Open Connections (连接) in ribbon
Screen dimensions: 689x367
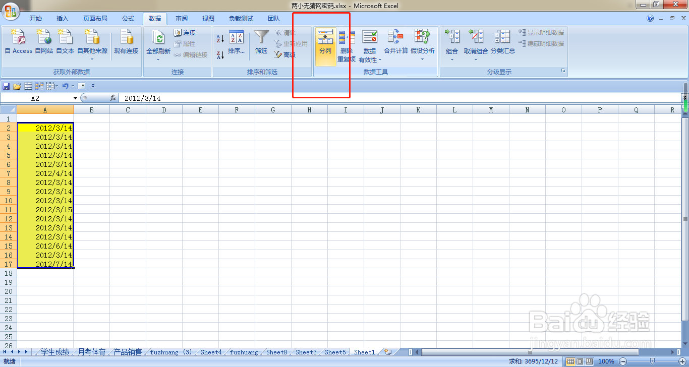tap(185, 32)
